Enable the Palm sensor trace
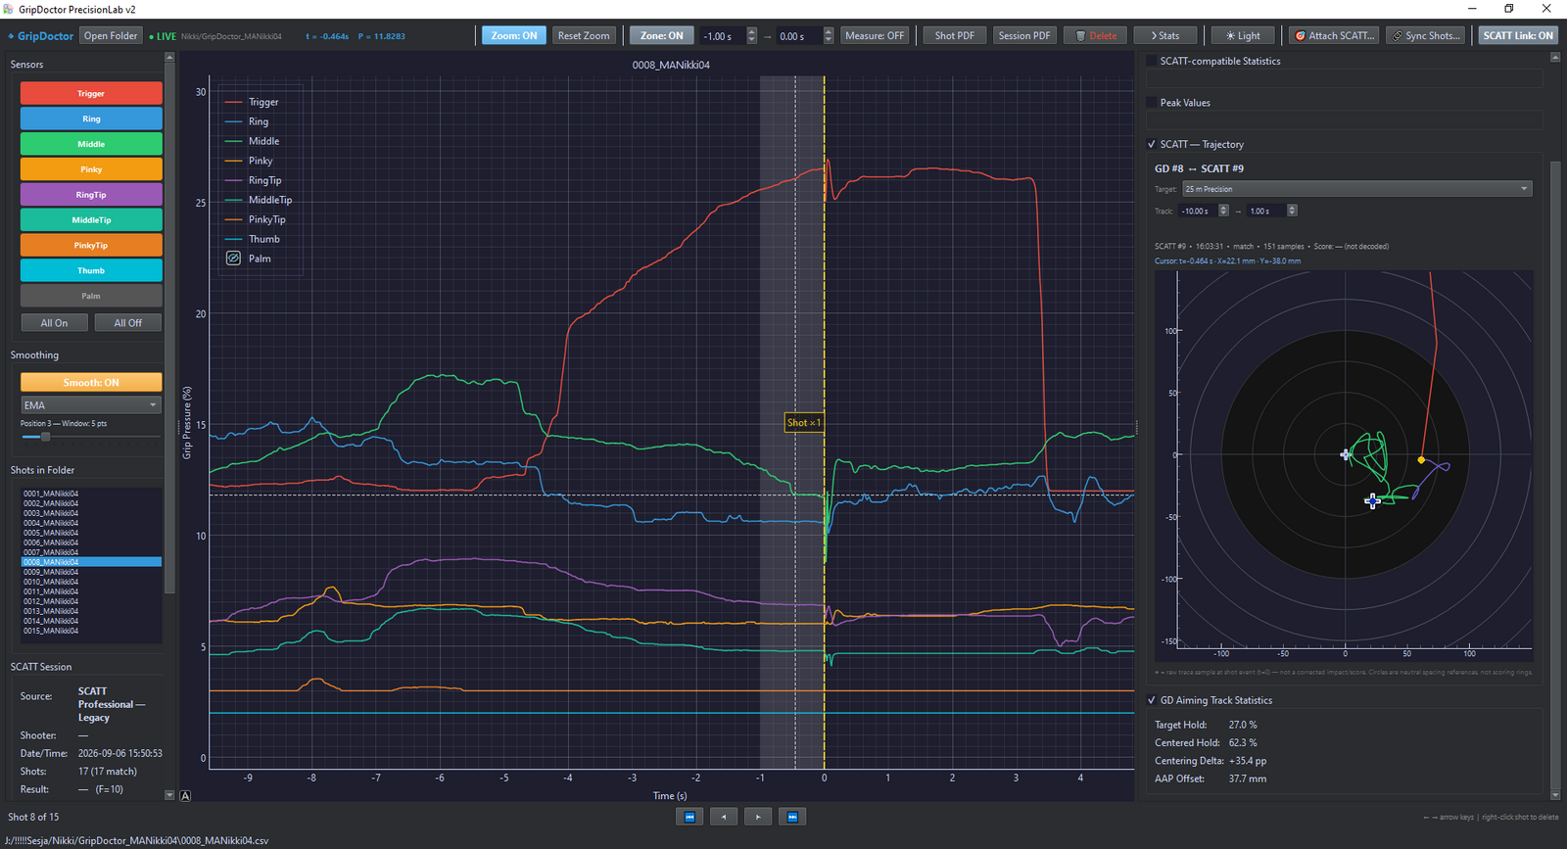 91,296
